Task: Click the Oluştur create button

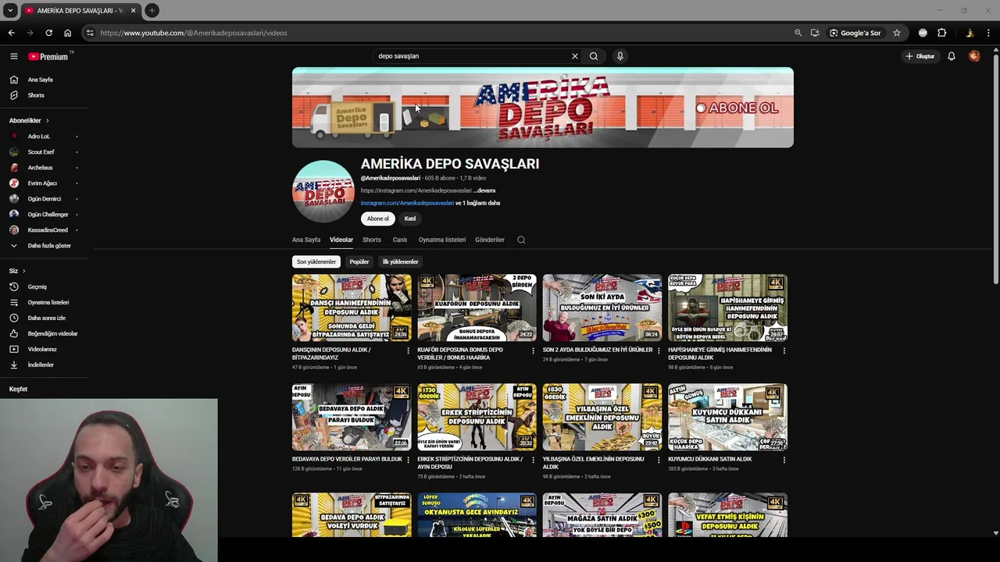Action: [920, 56]
